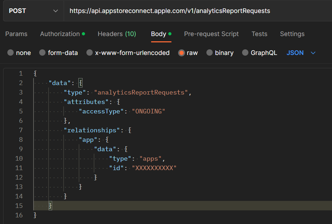Expand the JSON format dropdown

(x=301, y=53)
